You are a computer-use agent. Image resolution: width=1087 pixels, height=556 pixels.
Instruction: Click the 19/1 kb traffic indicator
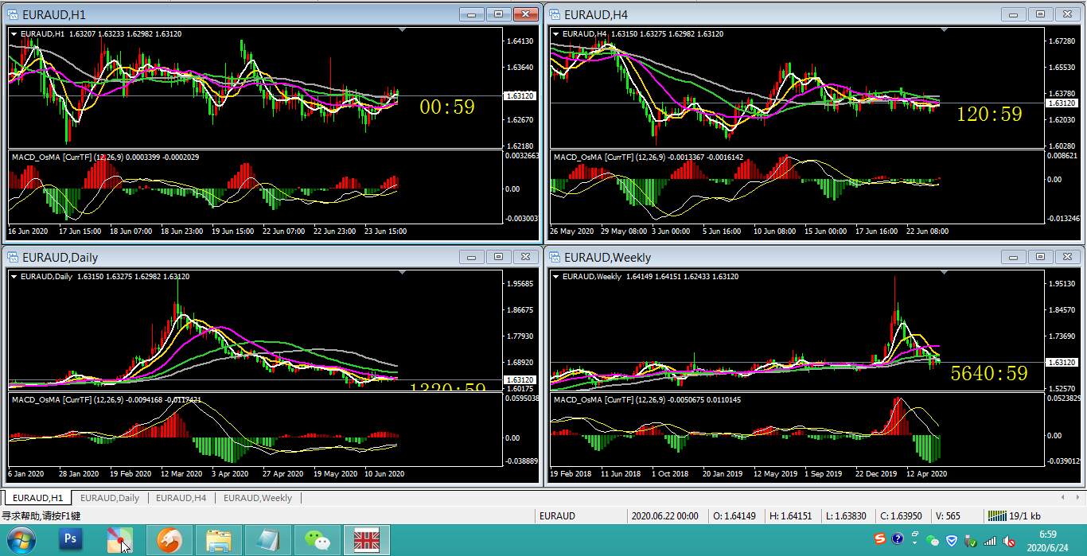tap(1026, 516)
